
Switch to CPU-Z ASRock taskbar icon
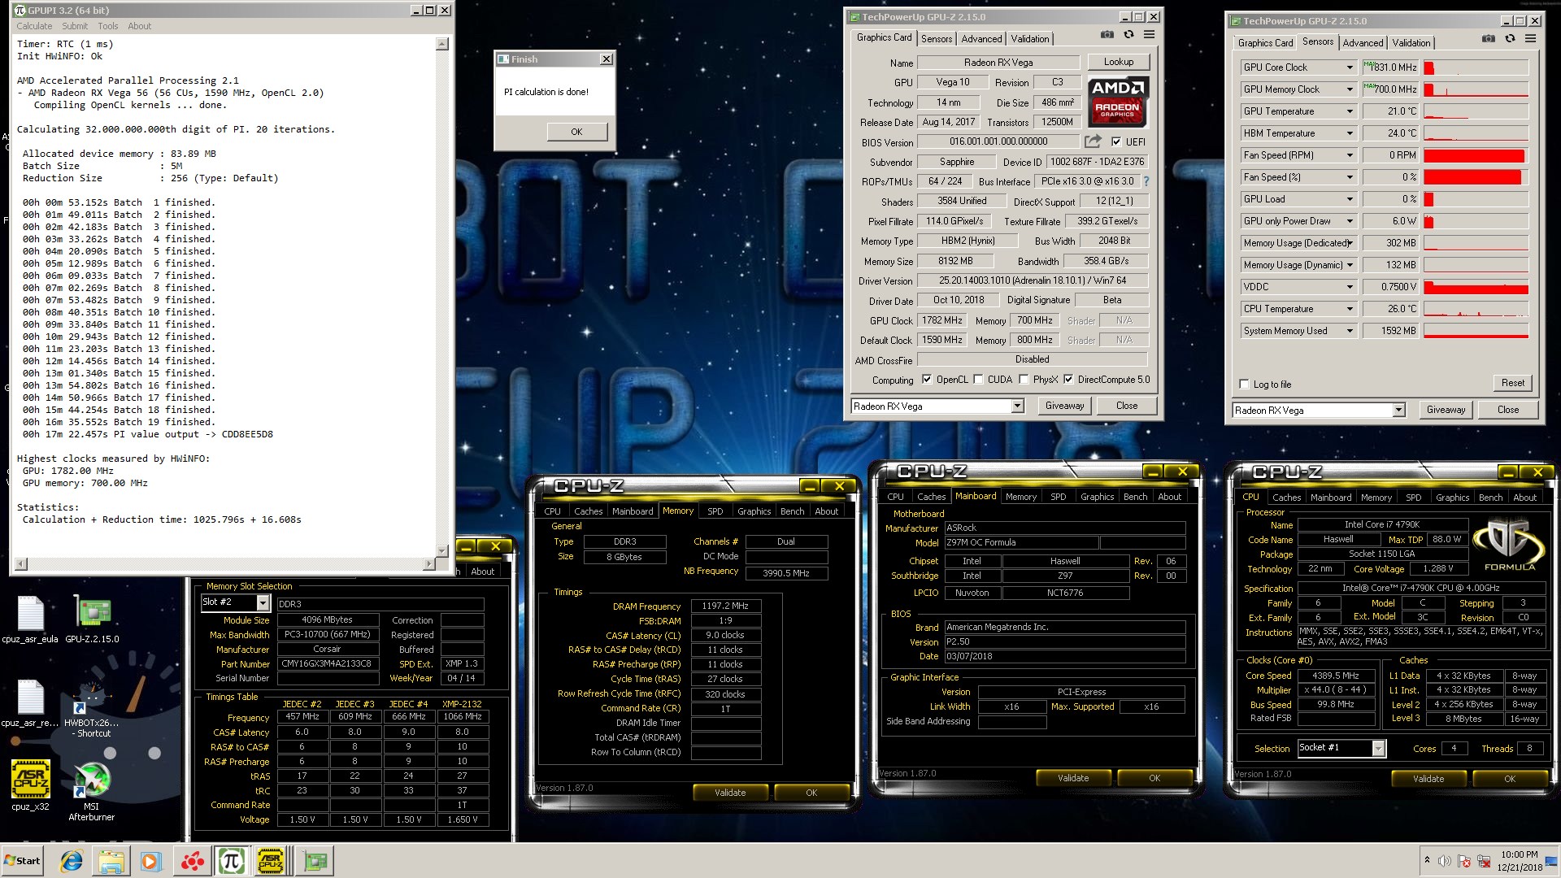click(x=271, y=861)
